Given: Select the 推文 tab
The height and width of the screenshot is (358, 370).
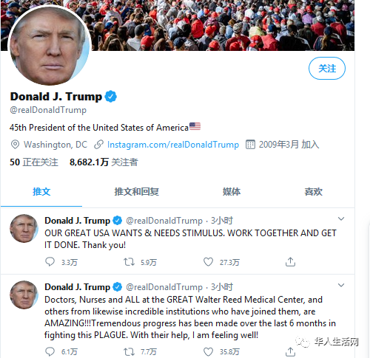Looking at the screenshot, I should click(x=41, y=191).
